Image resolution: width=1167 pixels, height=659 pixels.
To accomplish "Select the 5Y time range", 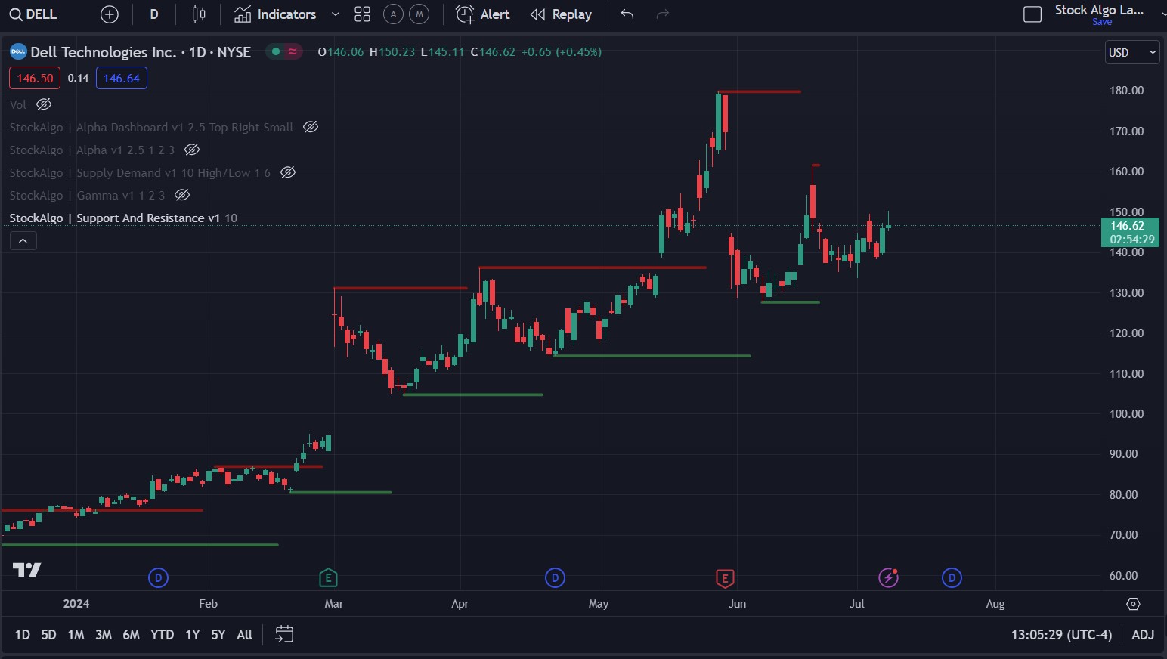I will [218, 635].
